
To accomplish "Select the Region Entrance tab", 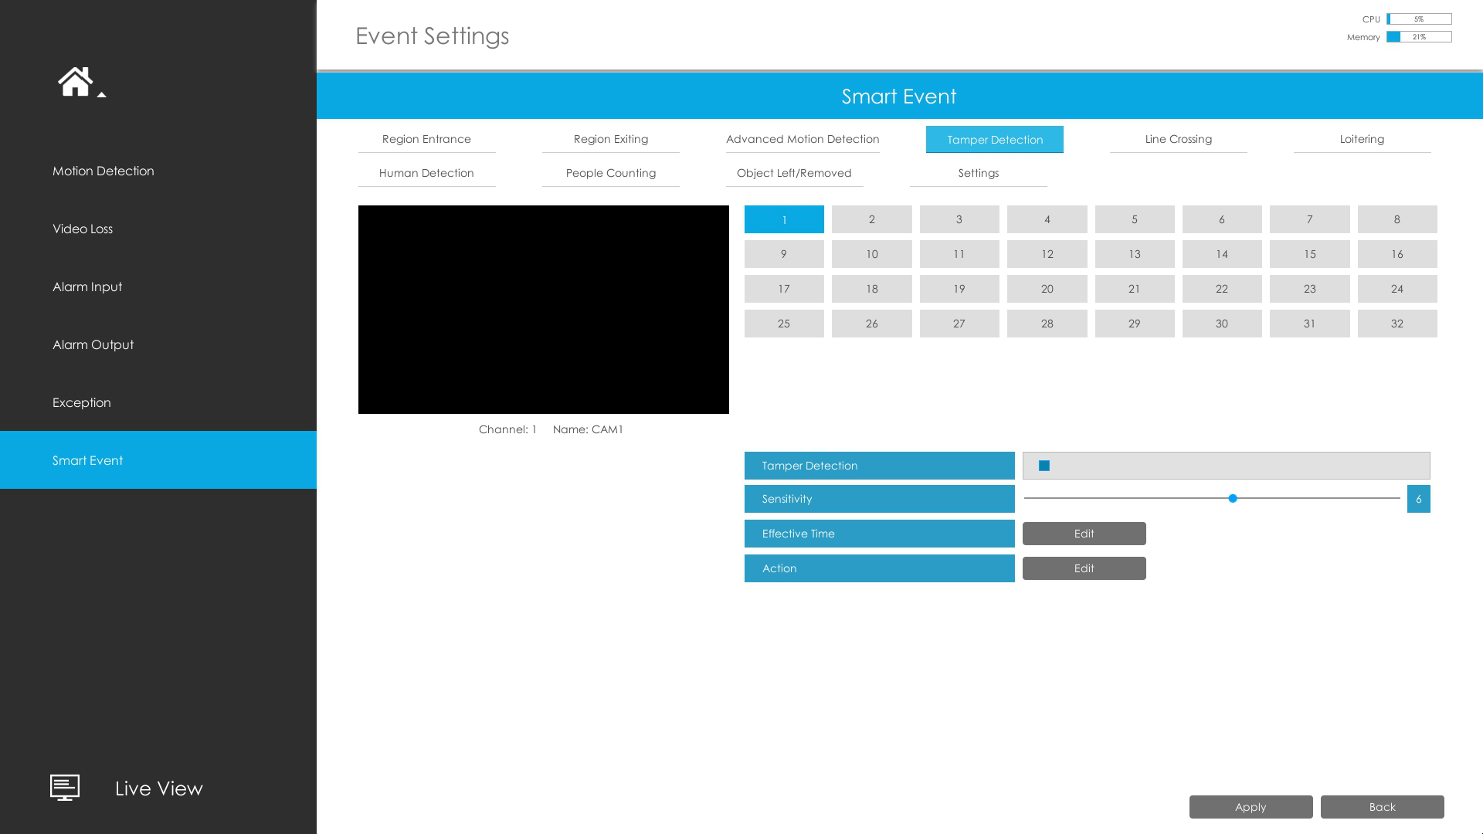I will [x=426, y=138].
